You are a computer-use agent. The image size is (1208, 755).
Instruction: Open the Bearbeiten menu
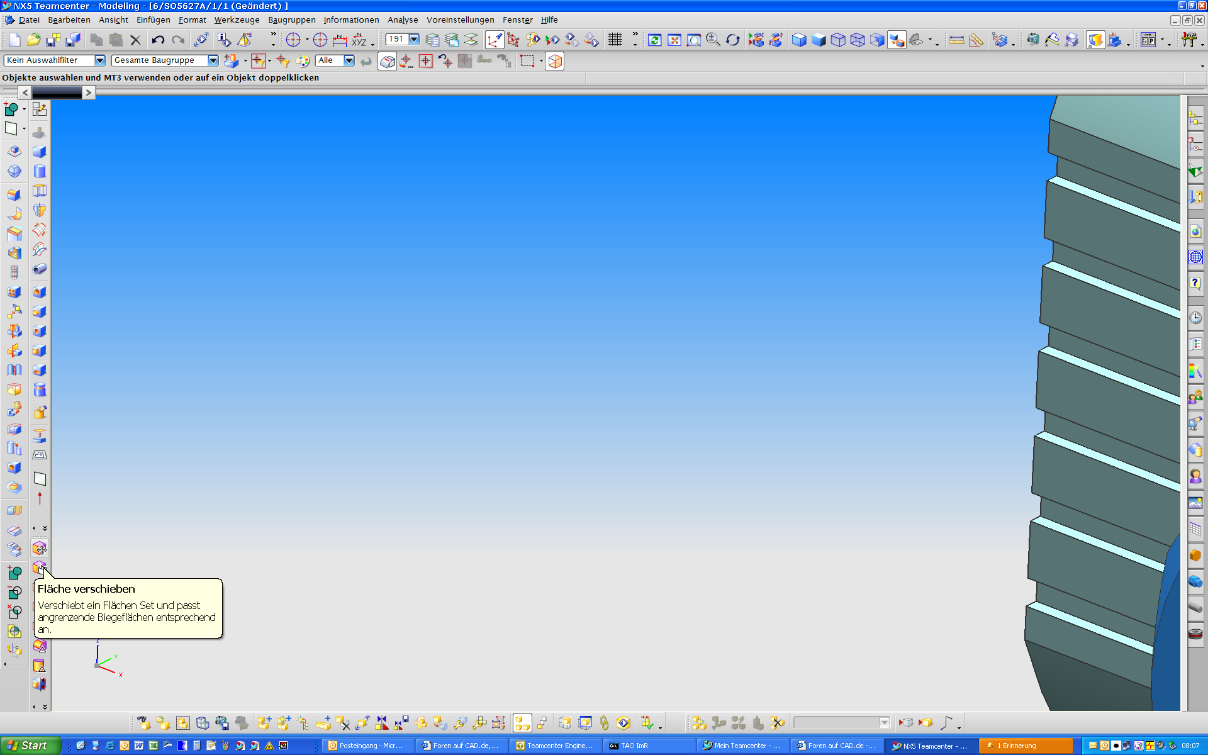(69, 20)
